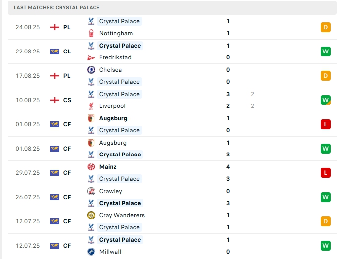Click the Last Matches: Crystal Palace header
Viewport: 341px width, 259px height.
[56, 8]
